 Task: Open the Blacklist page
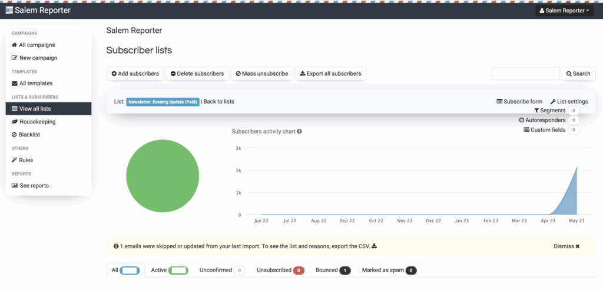coord(29,135)
